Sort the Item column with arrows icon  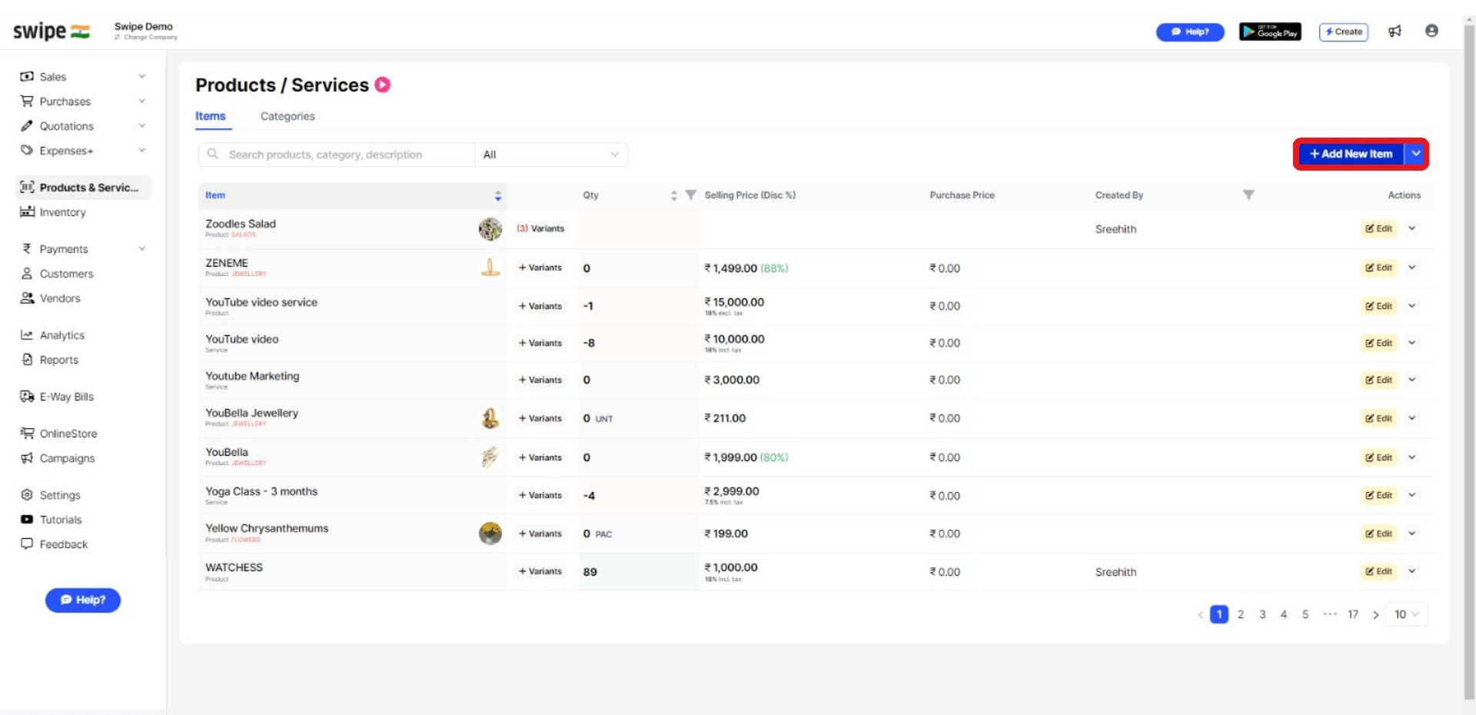click(498, 195)
